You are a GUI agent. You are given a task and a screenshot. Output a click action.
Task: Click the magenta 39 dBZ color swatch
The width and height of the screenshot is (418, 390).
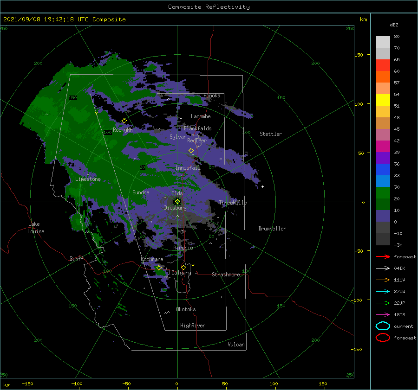383,147
